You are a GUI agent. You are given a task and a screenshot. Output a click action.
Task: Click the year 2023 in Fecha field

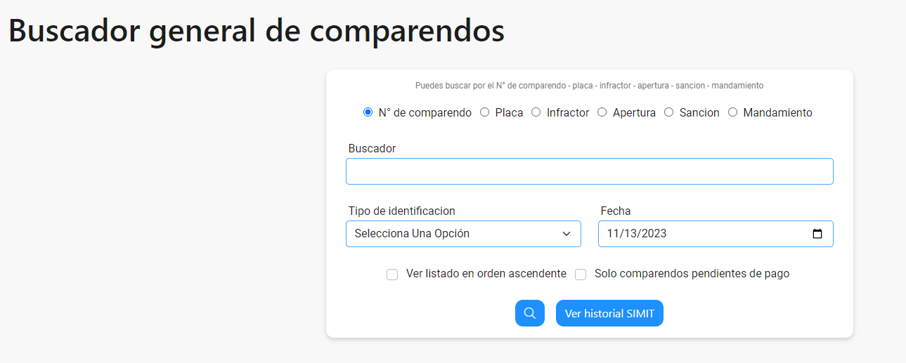click(654, 234)
